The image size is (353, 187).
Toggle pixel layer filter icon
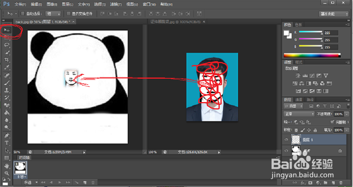click(x=311, y=106)
